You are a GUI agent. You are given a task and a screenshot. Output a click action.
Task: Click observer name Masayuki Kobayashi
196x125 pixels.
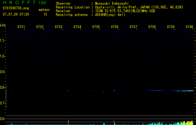tap(112, 3)
